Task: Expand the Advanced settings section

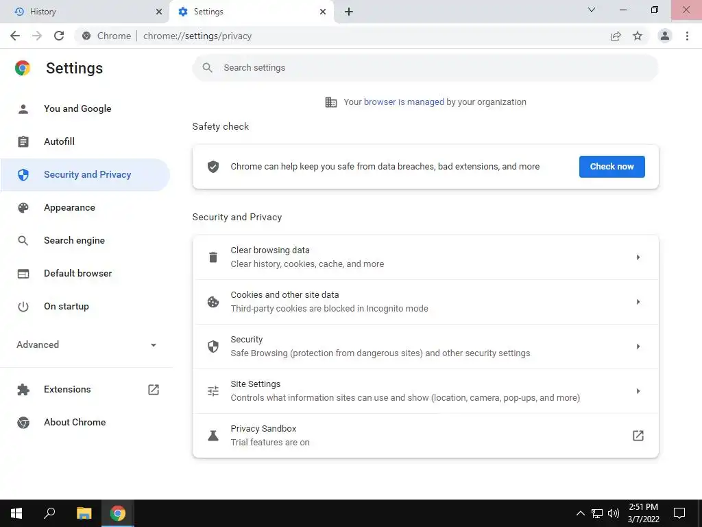Action: pos(85,344)
